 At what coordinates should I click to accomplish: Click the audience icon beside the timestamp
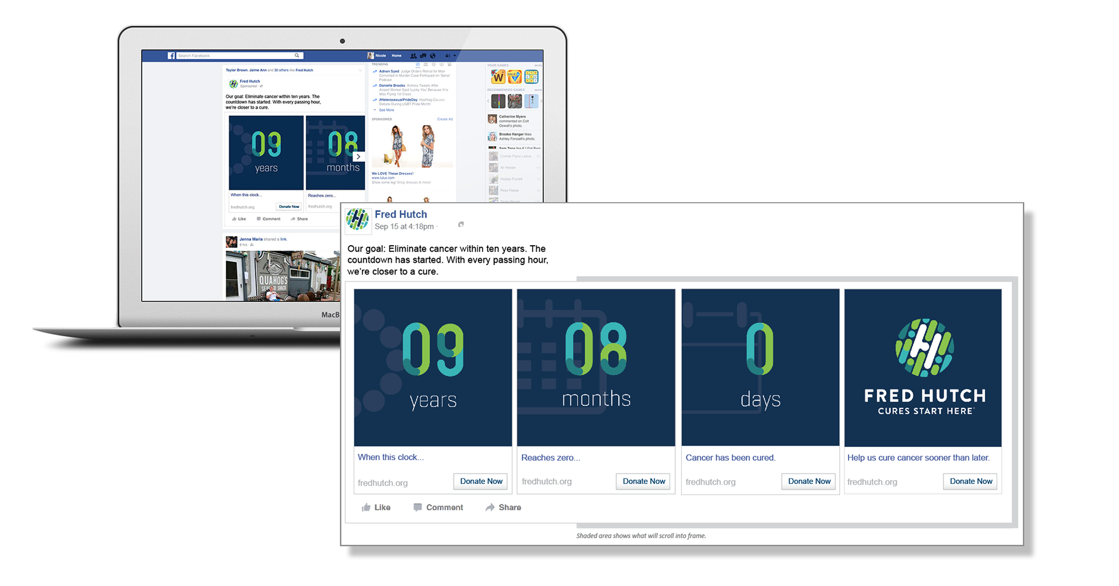click(461, 224)
